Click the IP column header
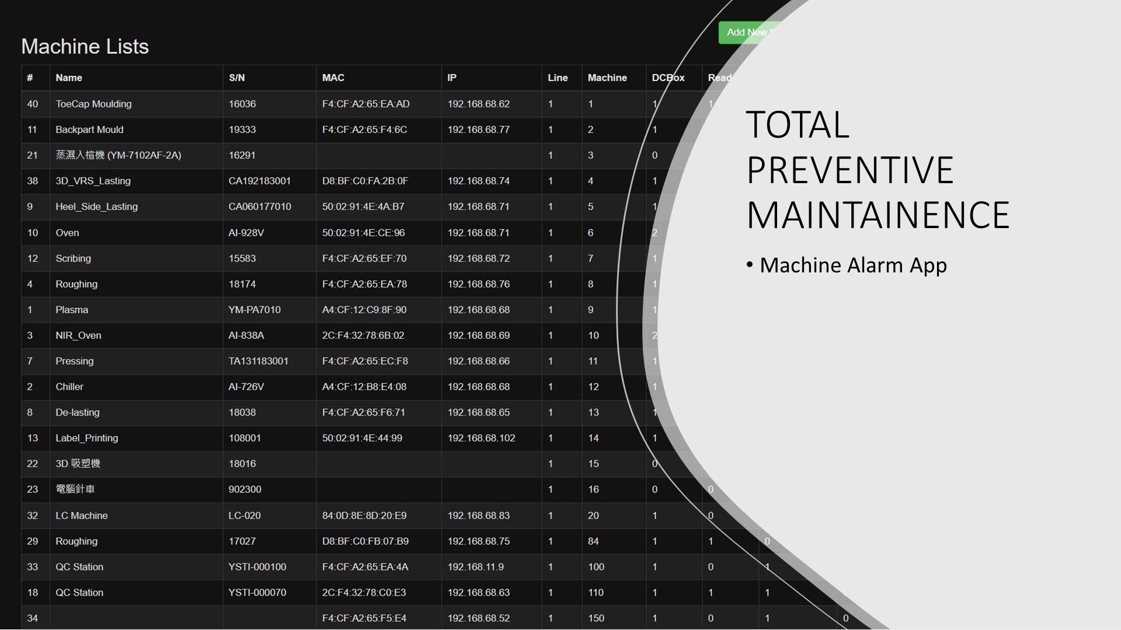 452,78
